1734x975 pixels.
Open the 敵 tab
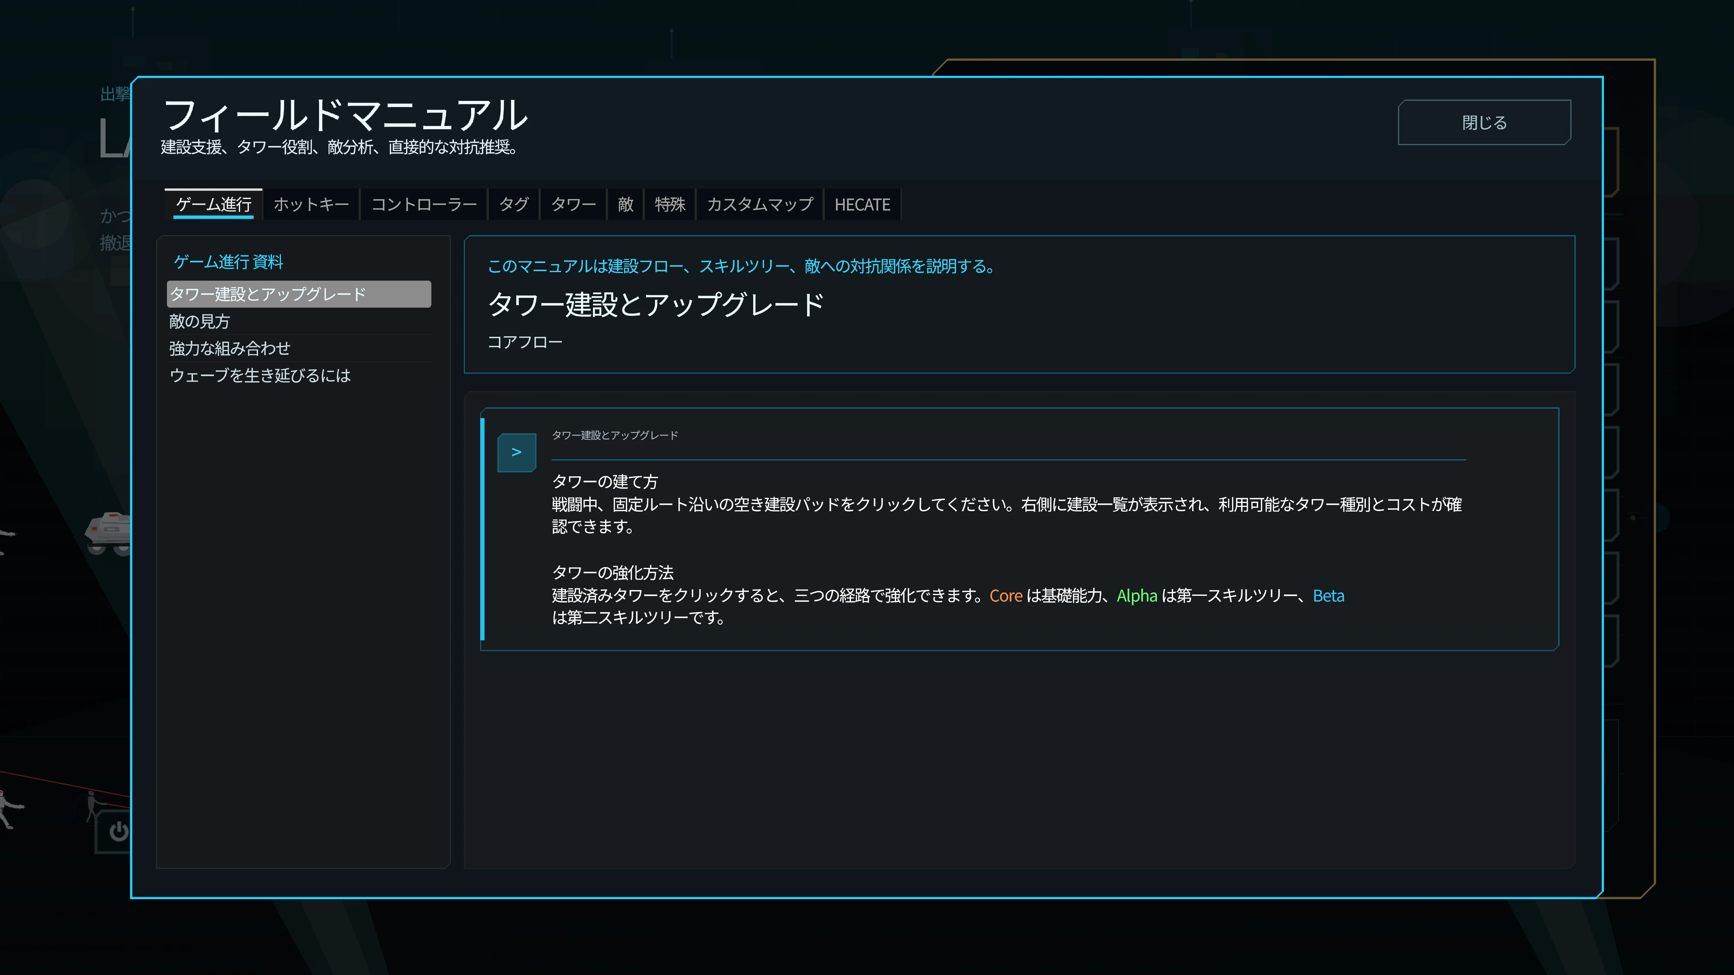(x=625, y=204)
